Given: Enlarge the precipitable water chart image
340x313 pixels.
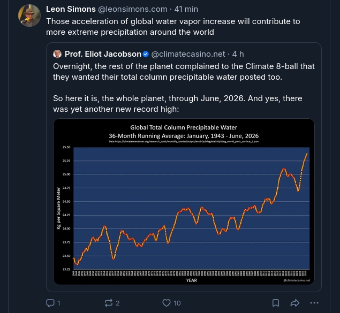Looking at the screenshot, I should pos(184,202).
